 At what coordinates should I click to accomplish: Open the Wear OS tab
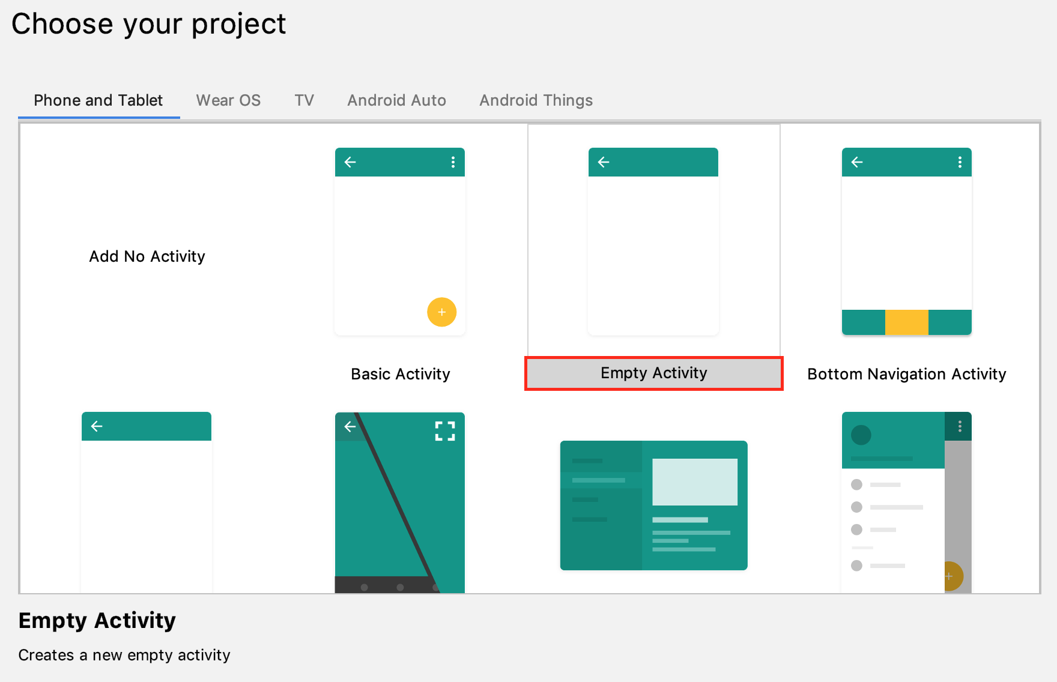pyautogui.click(x=228, y=100)
